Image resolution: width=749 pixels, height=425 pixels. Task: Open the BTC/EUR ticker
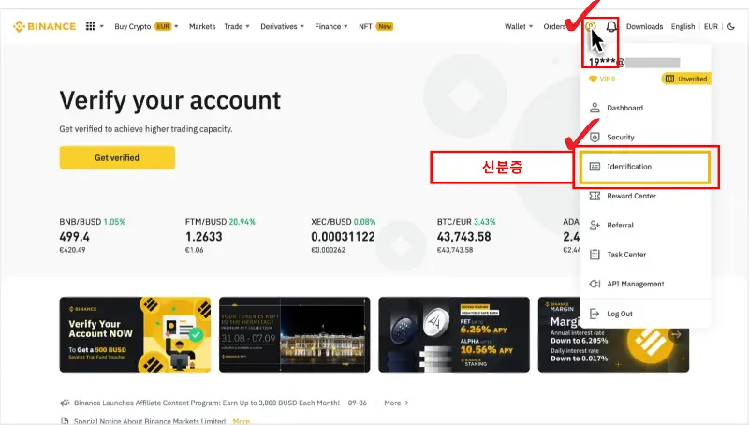[466, 235]
